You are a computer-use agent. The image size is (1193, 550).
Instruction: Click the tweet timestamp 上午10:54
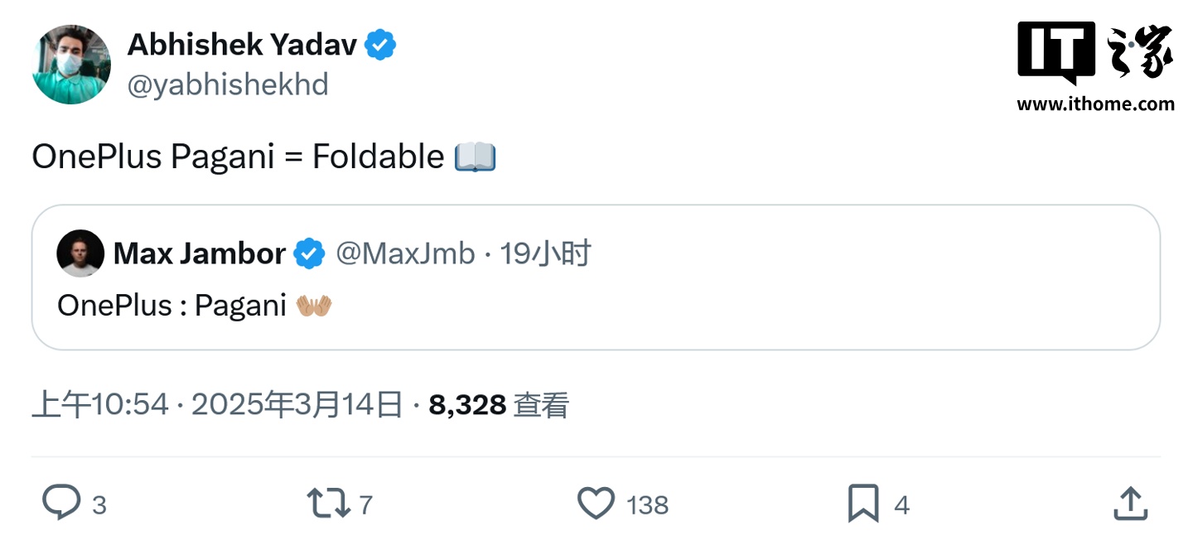click(99, 405)
